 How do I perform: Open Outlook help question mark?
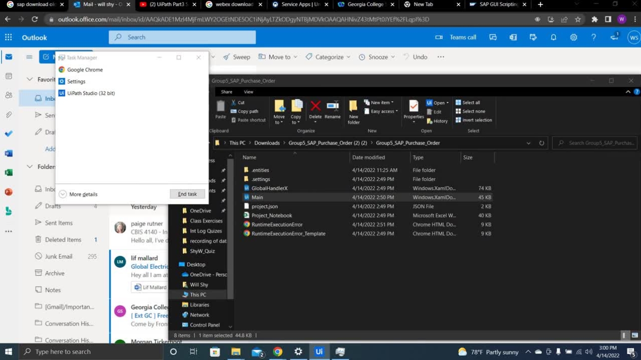click(x=593, y=37)
